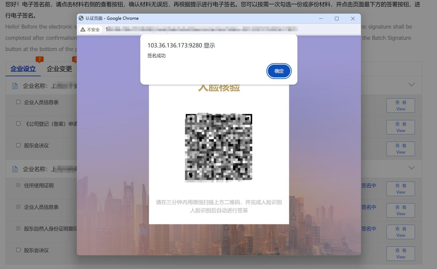Toggle the 股东自然人身份证明复印 checkbox
Screen dimensions: 437x269
(18, 229)
